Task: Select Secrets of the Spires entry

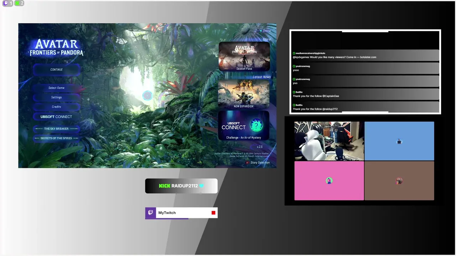Action: (56, 138)
